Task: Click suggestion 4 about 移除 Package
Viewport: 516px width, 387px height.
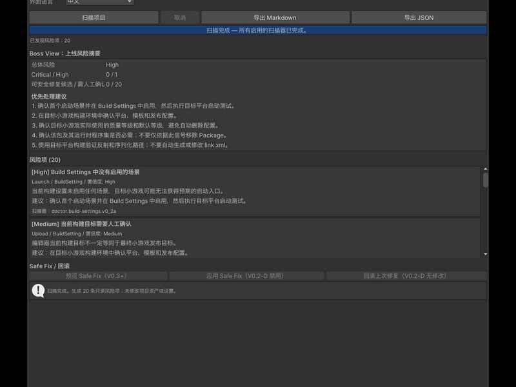Action: pyautogui.click(x=130, y=135)
